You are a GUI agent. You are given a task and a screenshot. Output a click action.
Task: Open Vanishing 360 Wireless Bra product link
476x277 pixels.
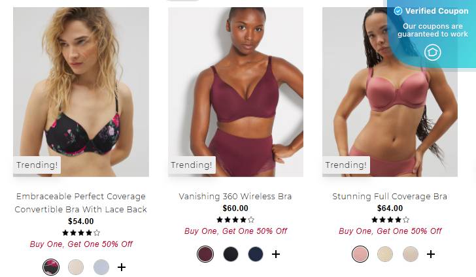(x=235, y=196)
